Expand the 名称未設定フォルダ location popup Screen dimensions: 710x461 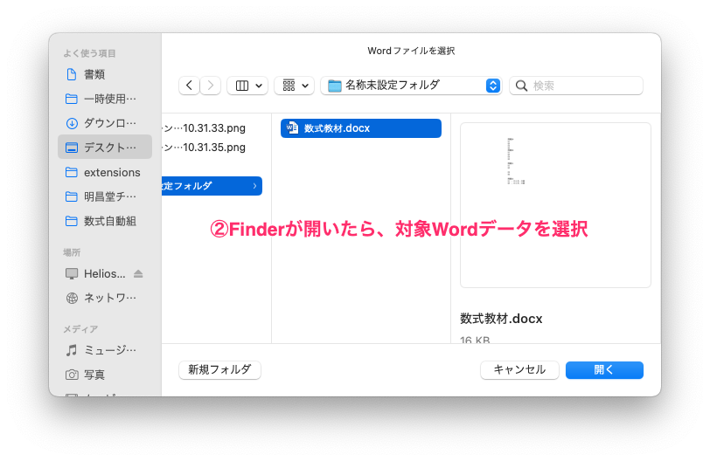coord(492,86)
